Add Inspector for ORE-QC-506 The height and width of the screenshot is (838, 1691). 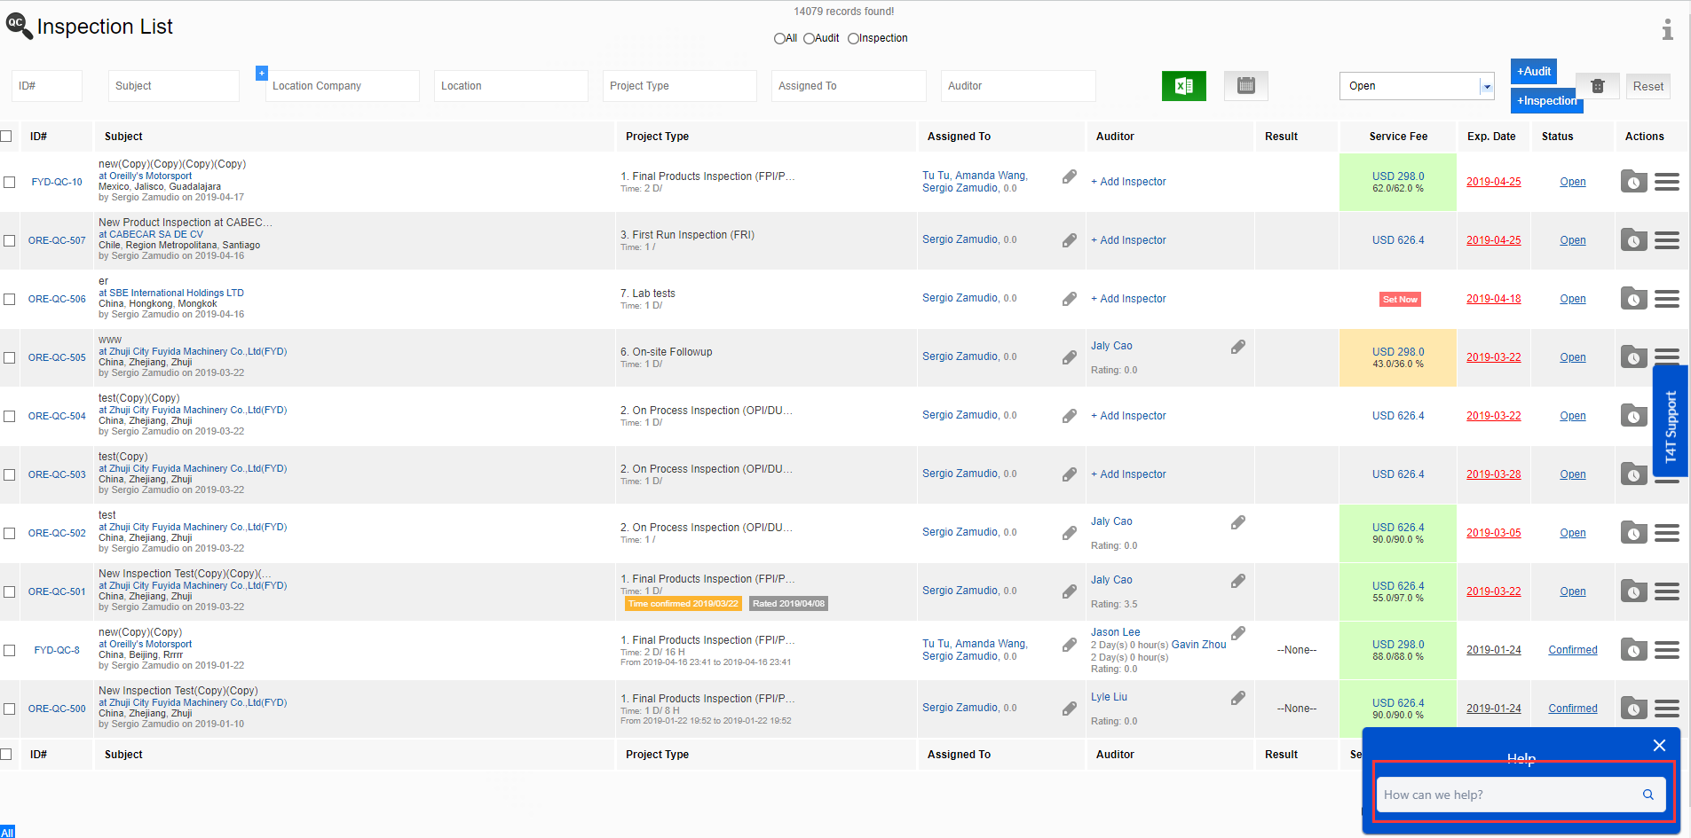coord(1128,299)
